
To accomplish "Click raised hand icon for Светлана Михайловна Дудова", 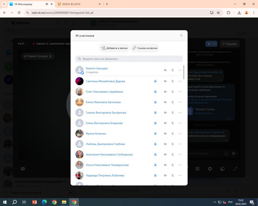I will pyautogui.click(x=155, y=81).
